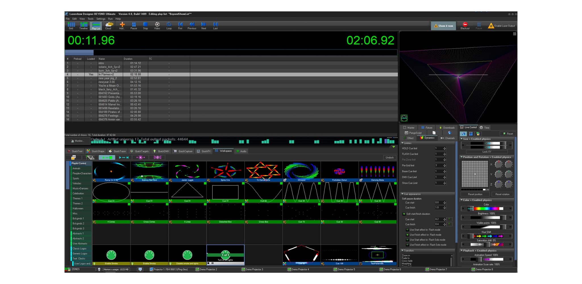Enable Use Start effect in Flash mode
Viewport: 582px width, 284px height.
point(408,230)
